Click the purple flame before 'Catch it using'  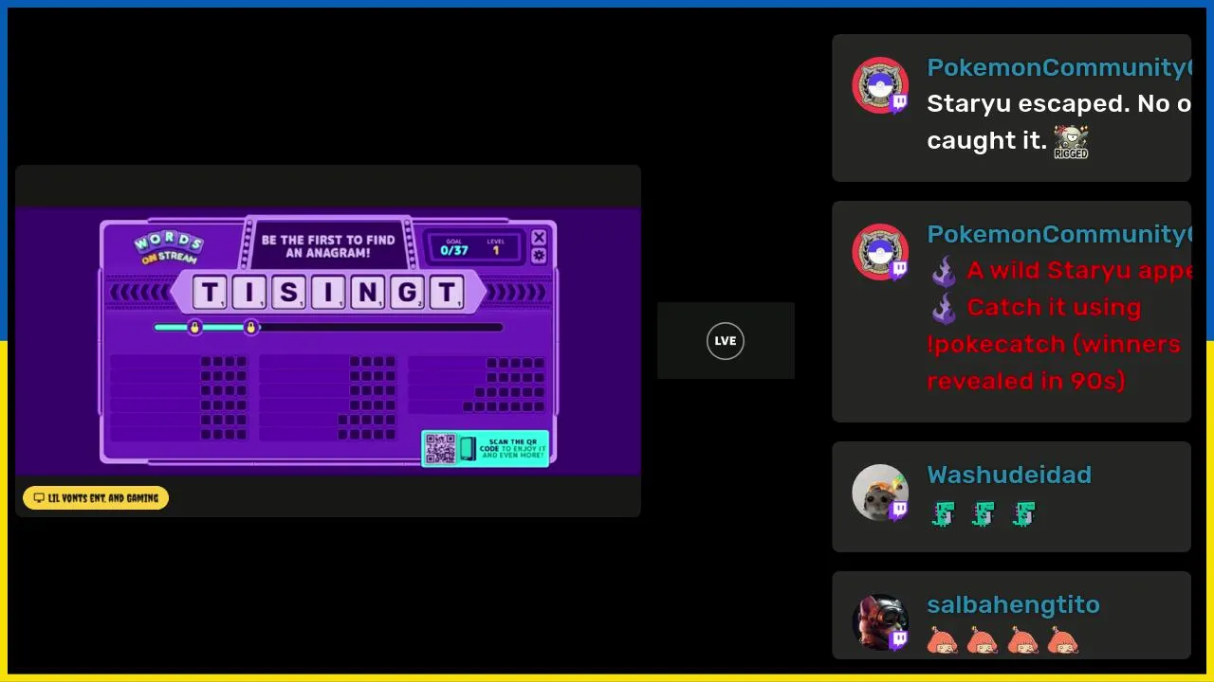[x=944, y=308]
